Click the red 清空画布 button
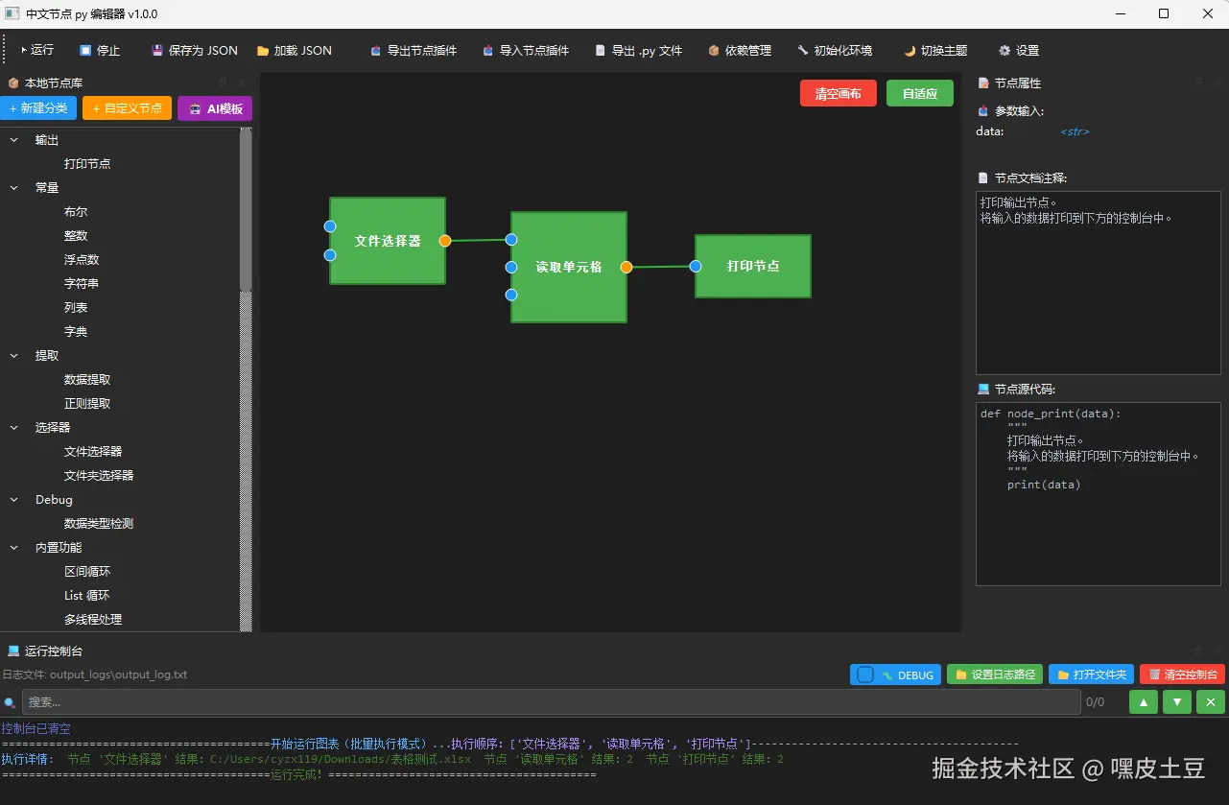Screen dimensions: 1229x805 [838, 93]
